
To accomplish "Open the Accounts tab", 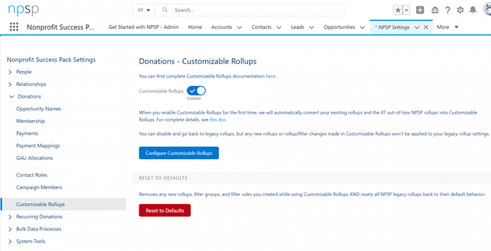I will tap(222, 27).
